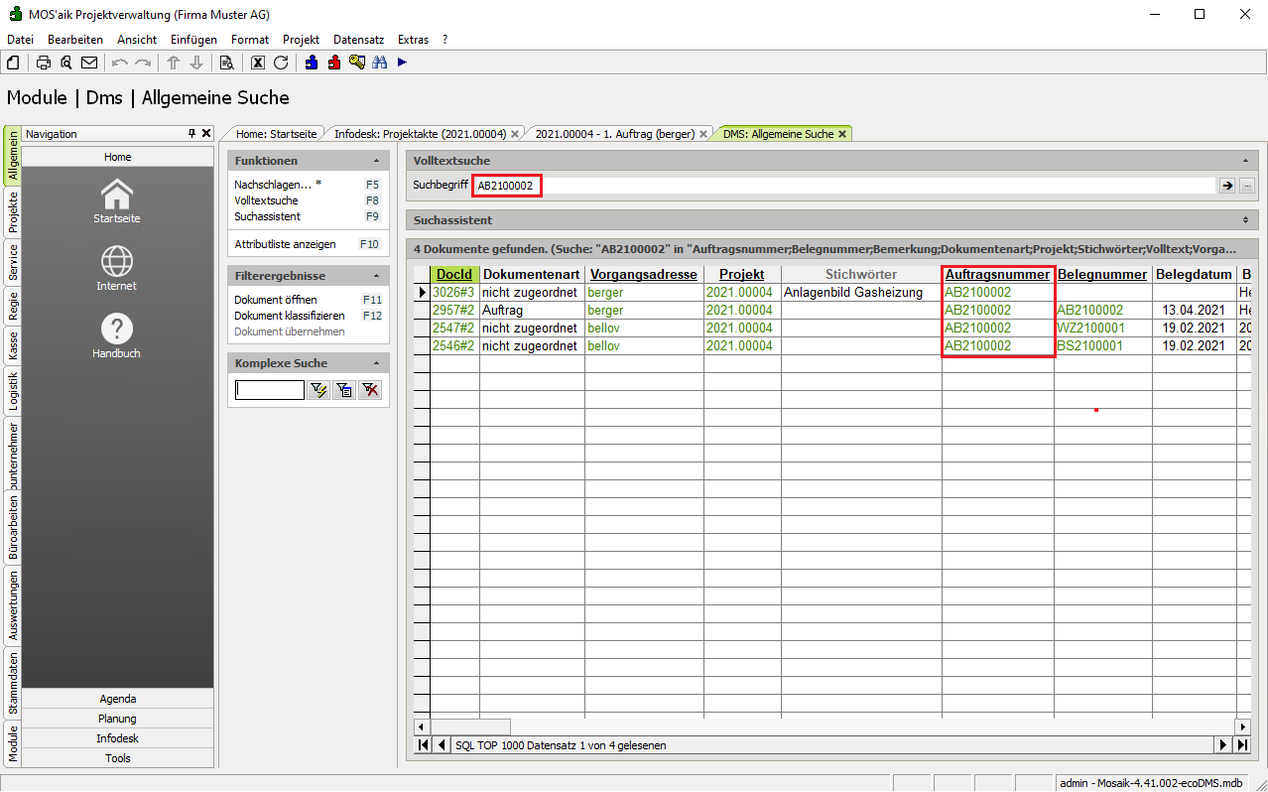Screen dimensions: 1268x792
Task: Click the yellow key icon
Action: (357, 63)
